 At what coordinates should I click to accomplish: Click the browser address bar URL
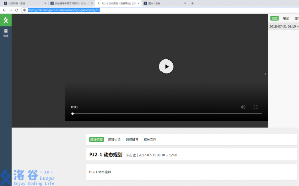click(x=64, y=10)
